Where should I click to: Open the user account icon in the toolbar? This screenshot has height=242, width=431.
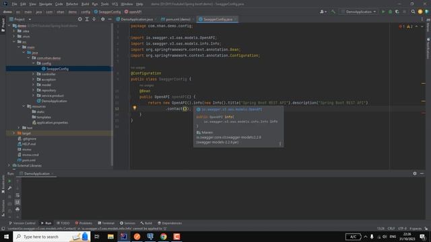coord(323,12)
